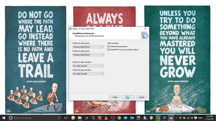Click the ENG language indicator
Screen dimensions: 216x121
coord(200,118)
